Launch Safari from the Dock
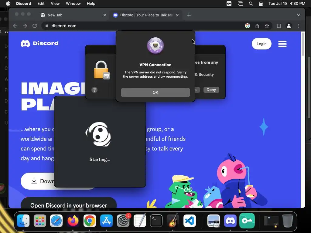Viewport: 311px width, 233px height. pos(56,221)
